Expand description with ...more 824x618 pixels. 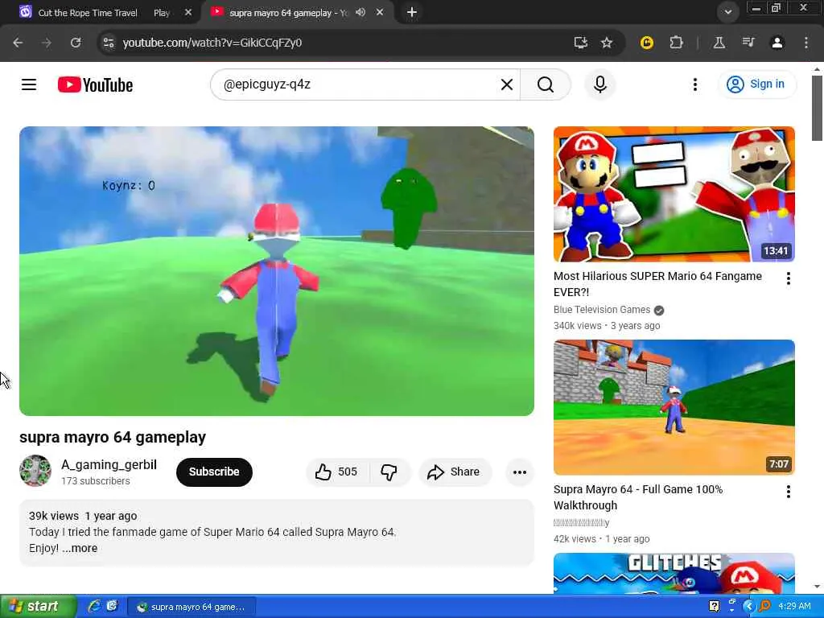pos(80,548)
